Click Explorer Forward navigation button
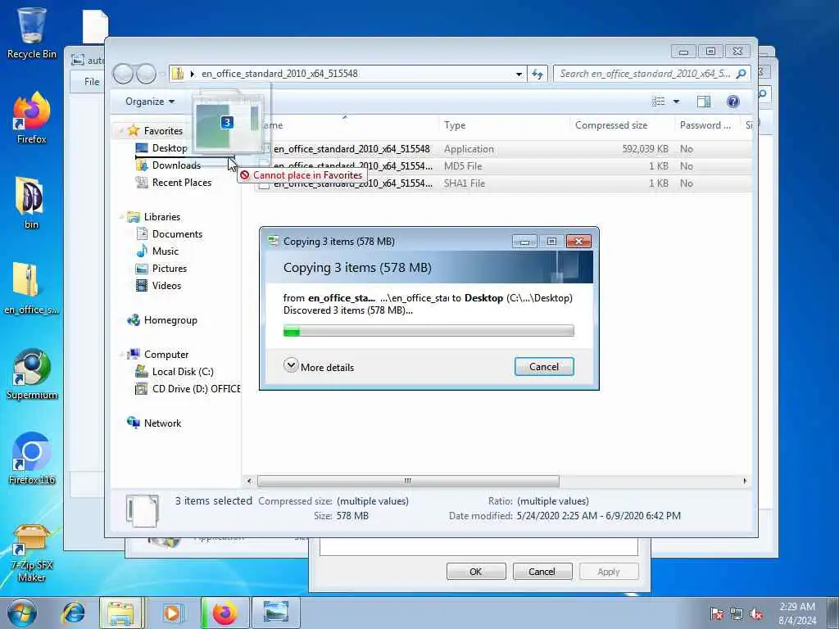This screenshot has height=629, width=839. (146, 74)
